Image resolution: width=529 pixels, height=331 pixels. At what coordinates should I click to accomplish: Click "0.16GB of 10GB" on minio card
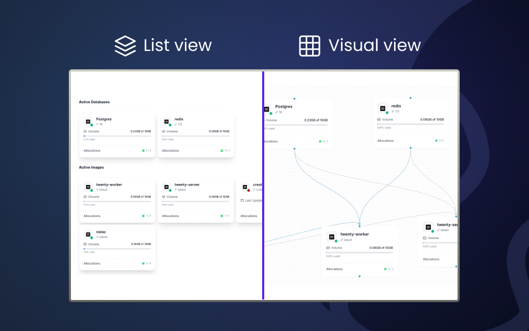coord(141,244)
